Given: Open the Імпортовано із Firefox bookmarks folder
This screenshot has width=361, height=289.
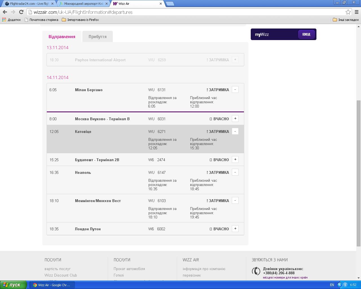Looking at the screenshot, I should click(80, 20).
